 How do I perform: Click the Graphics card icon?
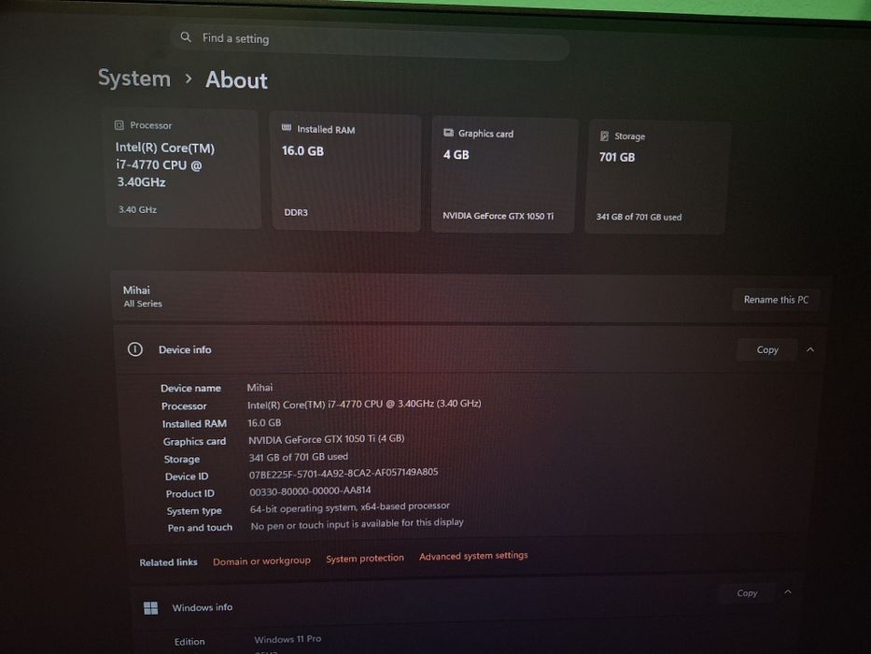[x=448, y=133]
